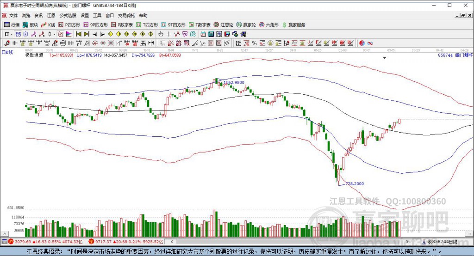Open the 帮助 menu
This screenshot has height=256, width=474.
click(143, 15)
